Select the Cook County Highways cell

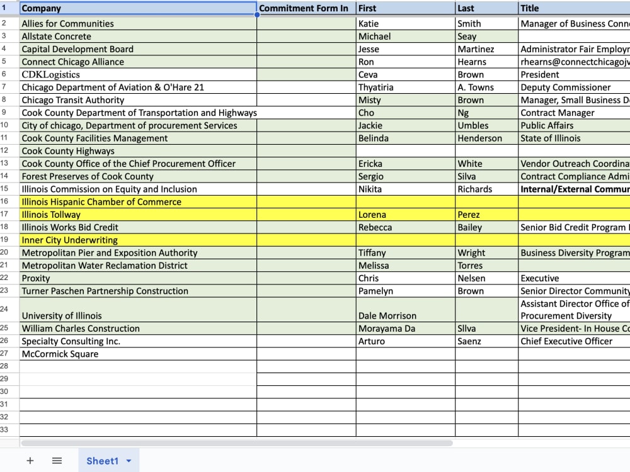click(138, 151)
